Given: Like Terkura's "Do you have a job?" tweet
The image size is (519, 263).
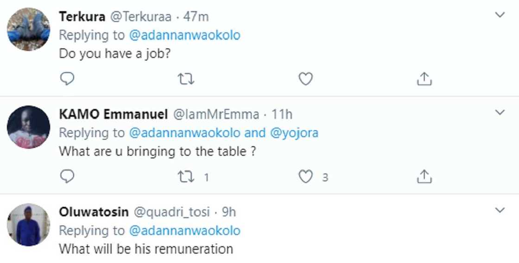Looking at the screenshot, I should [x=305, y=79].
